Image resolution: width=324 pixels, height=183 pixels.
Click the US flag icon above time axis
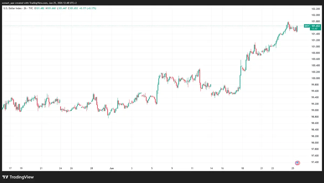[x=297, y=163]
